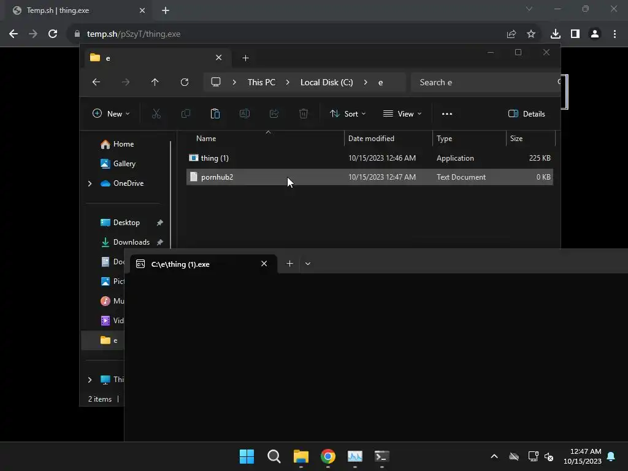Bookmark this page with the star icon
628x471 pixels.
(531, 34)
